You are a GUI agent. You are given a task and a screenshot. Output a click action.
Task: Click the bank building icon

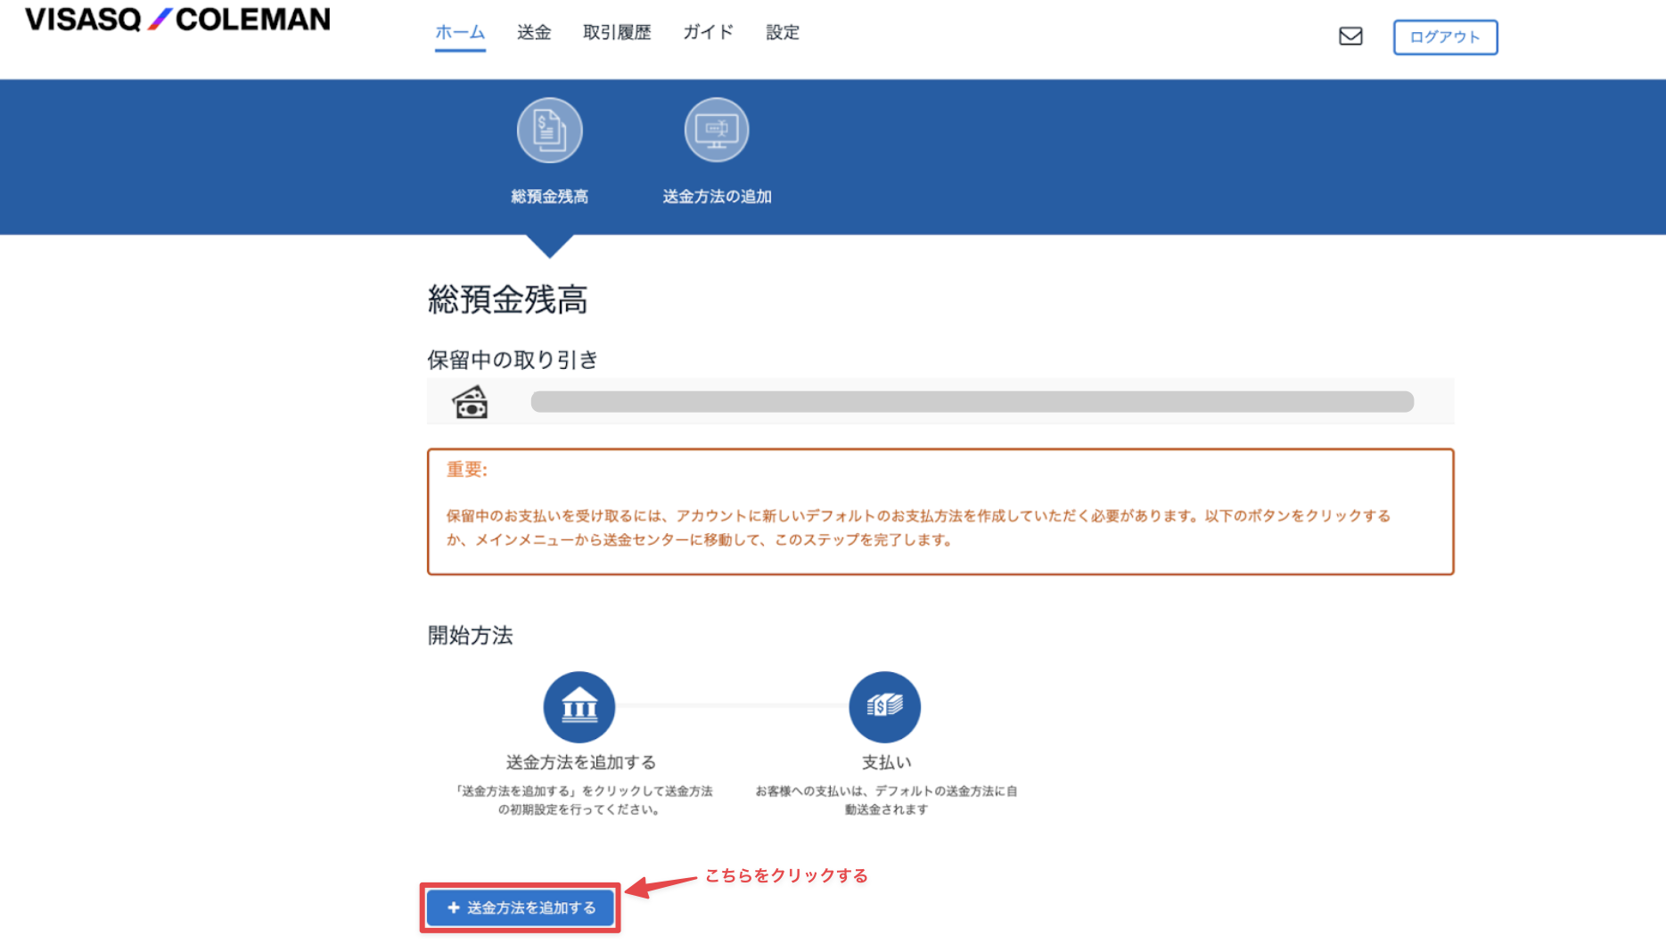pyautogui.click(x=579, y=707)
